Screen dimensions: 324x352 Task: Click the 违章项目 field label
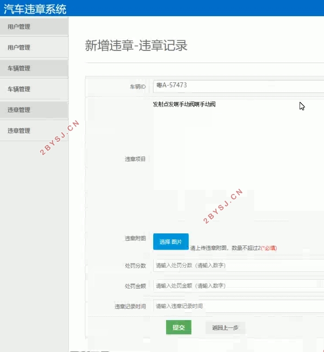[x=135, y=159]
